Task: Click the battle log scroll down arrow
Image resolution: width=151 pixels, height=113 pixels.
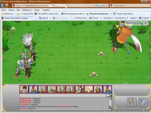Action: coord(110,109)
